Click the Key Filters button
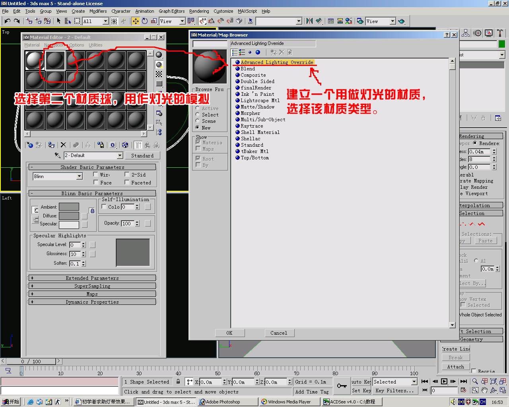Viewport: 509px width, 407px height. pyautogui.click(x=394, y=391)
